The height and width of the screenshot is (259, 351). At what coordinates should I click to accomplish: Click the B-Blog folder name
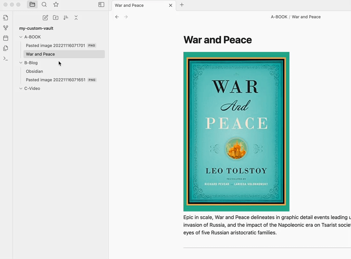pos(31,63)
